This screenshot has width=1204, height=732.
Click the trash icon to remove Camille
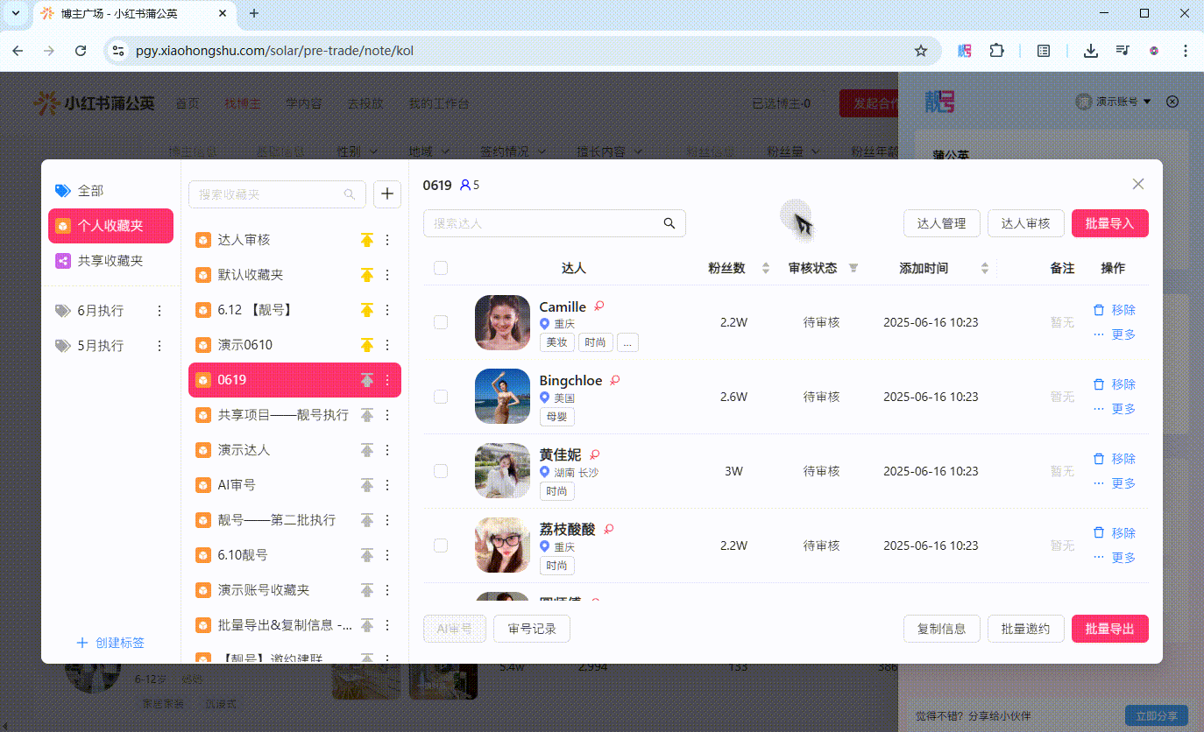1099,310
